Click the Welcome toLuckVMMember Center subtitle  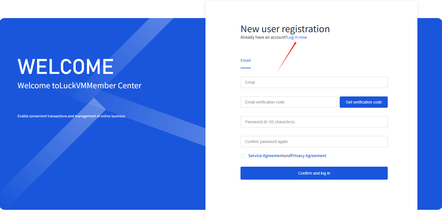[x=79, y=85]
